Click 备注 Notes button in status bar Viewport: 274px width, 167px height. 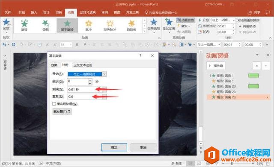click(x=176, y=163)
